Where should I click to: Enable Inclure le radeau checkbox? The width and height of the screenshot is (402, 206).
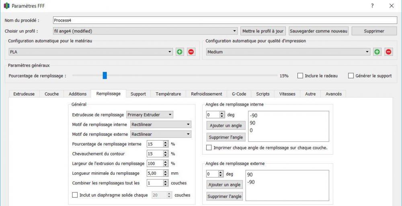(300, 76)
